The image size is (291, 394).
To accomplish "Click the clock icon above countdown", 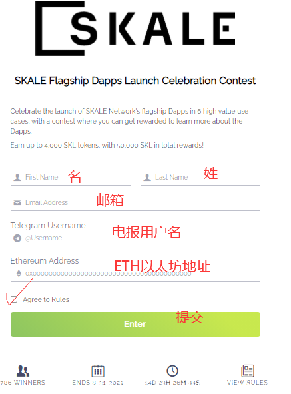I will coord(172,371).
